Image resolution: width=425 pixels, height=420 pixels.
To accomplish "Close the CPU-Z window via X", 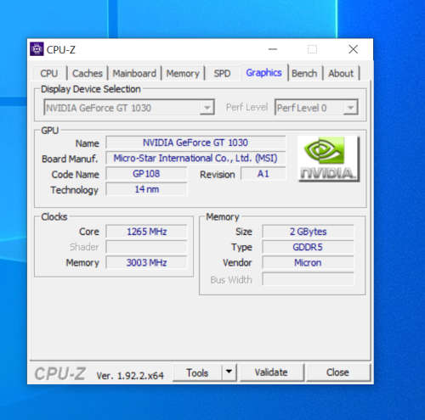I will click(x=353, y=49).
